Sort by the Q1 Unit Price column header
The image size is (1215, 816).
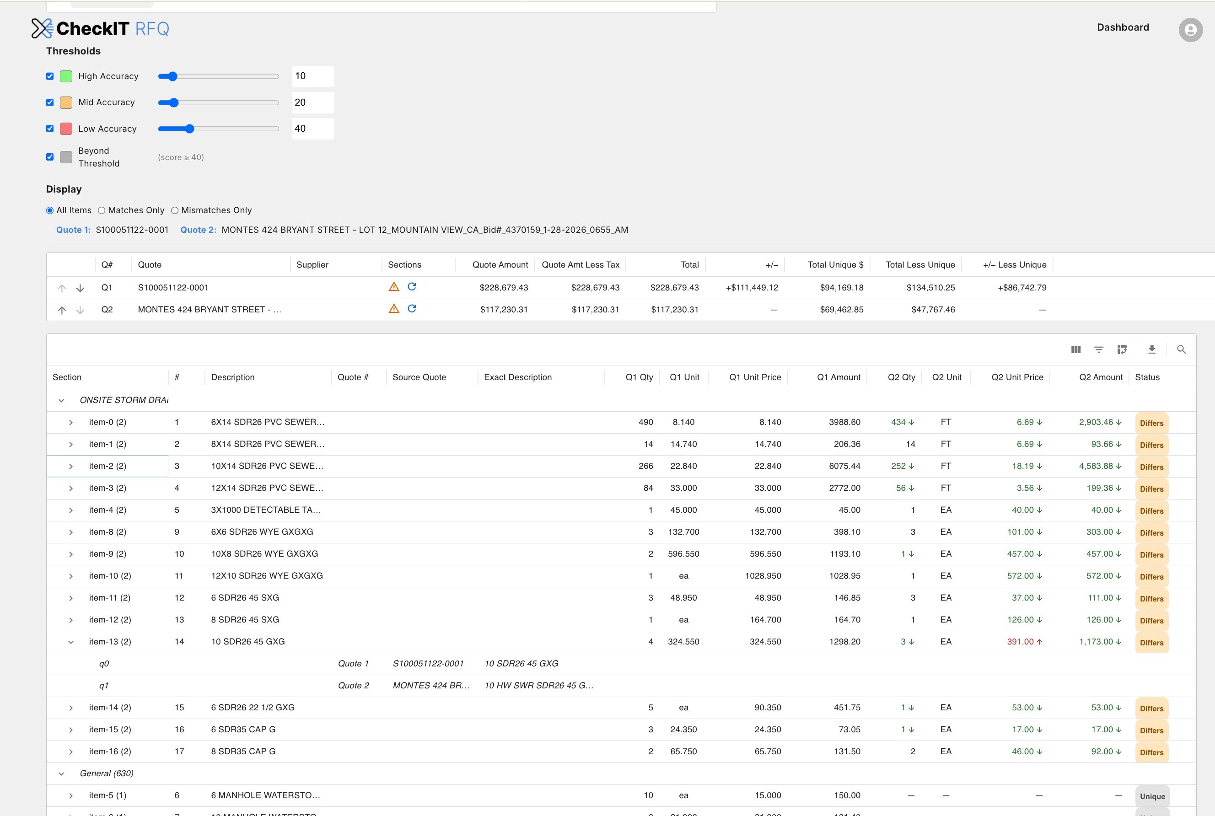[x=754, y=377]
